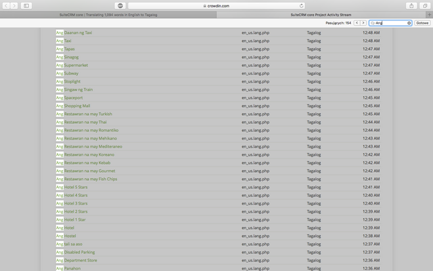Click 12:42 AM in Restawran Kebab row
Screen dimensions: 433x271
[371, 163]
